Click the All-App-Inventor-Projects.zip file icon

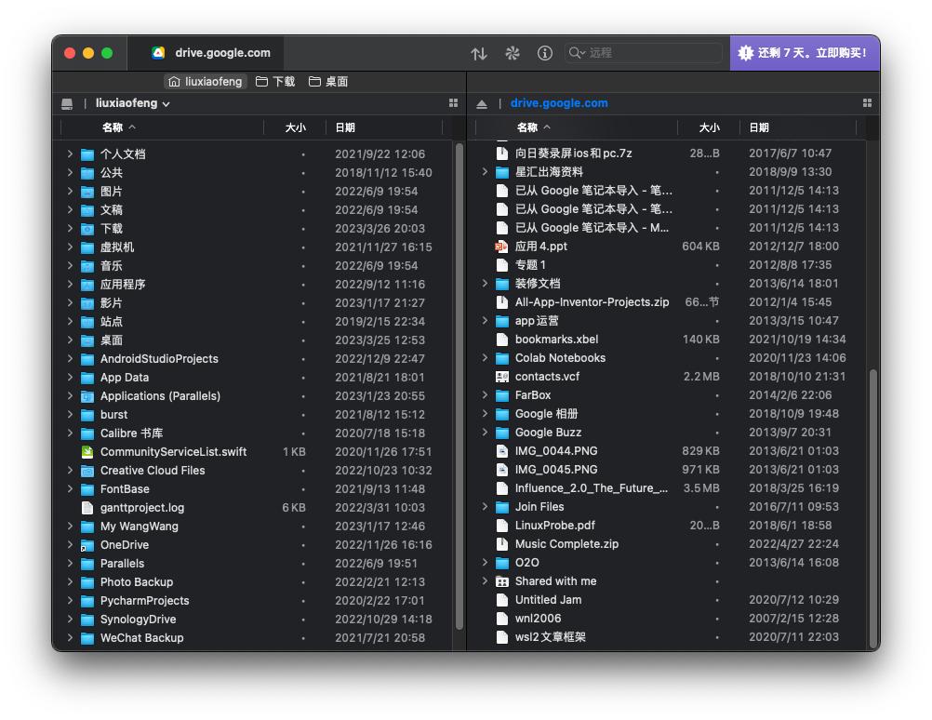click(x=501, y=302)
